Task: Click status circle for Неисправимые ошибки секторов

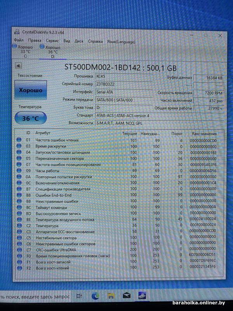Action: (x=19, y=244)
